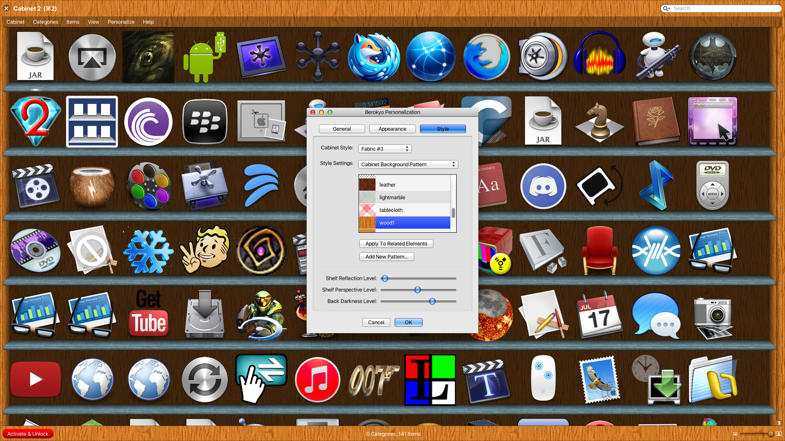The image size is (785, 441).
Task: Click Add New Pattern button
Action: [x=387, y=257]
